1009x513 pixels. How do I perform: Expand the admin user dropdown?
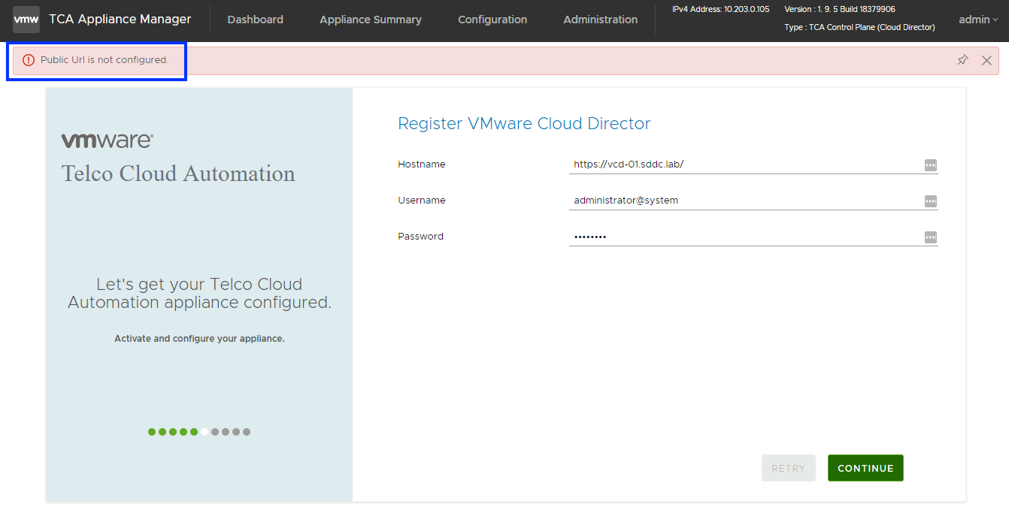977,20
